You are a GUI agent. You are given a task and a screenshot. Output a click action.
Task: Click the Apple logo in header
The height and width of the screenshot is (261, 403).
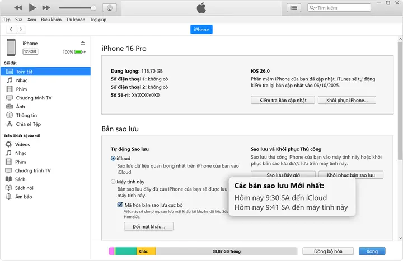[201, 8]
